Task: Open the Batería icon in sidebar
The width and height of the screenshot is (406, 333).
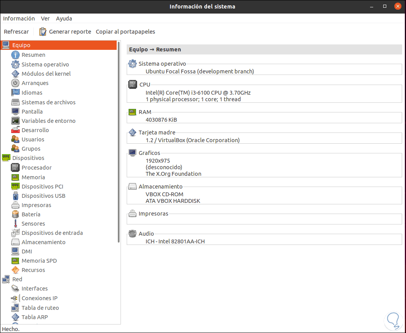Action: (15, 214)
